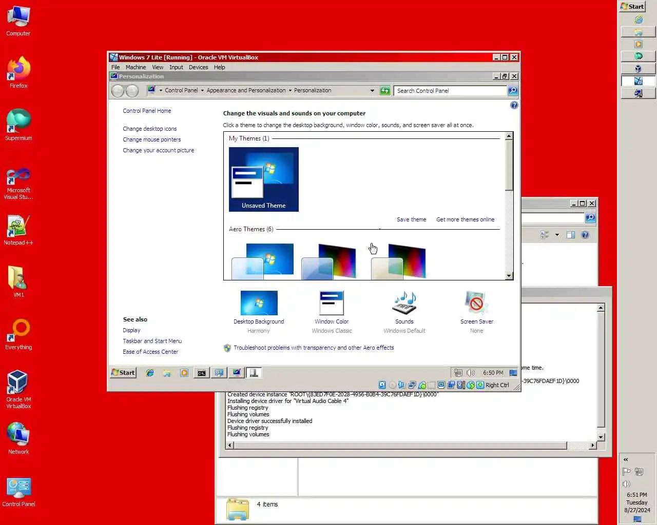Click host Media Player icon in vertical taskbar

[639, 44]
